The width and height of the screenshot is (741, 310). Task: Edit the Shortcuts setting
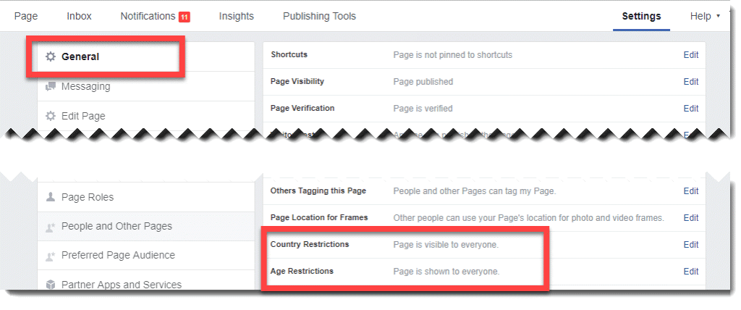pos(691,55)
